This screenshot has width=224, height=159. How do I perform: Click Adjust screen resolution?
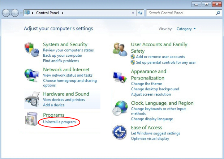point(151,94)
